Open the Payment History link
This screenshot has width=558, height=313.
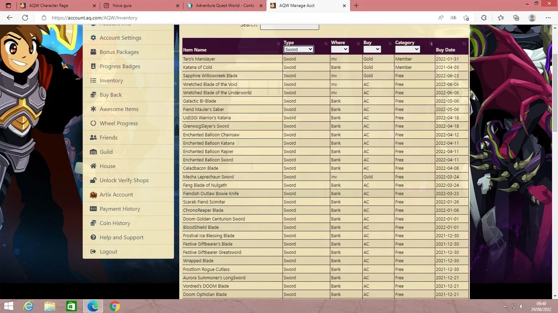coord(120,209)
